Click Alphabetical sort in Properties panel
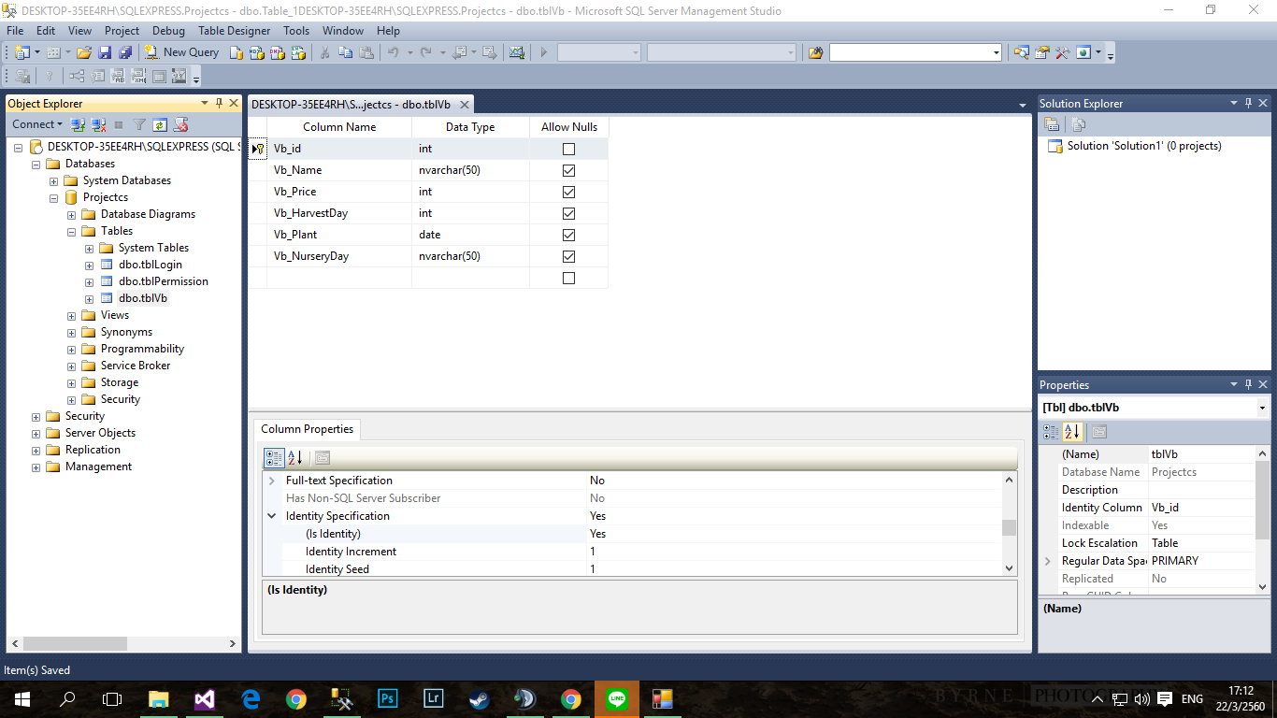The image size is (1277, 718). [1072, 431]
